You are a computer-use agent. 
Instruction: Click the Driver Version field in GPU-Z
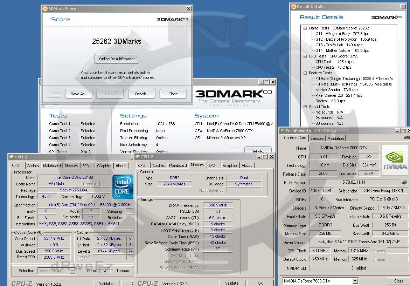[x=359, y=242]
